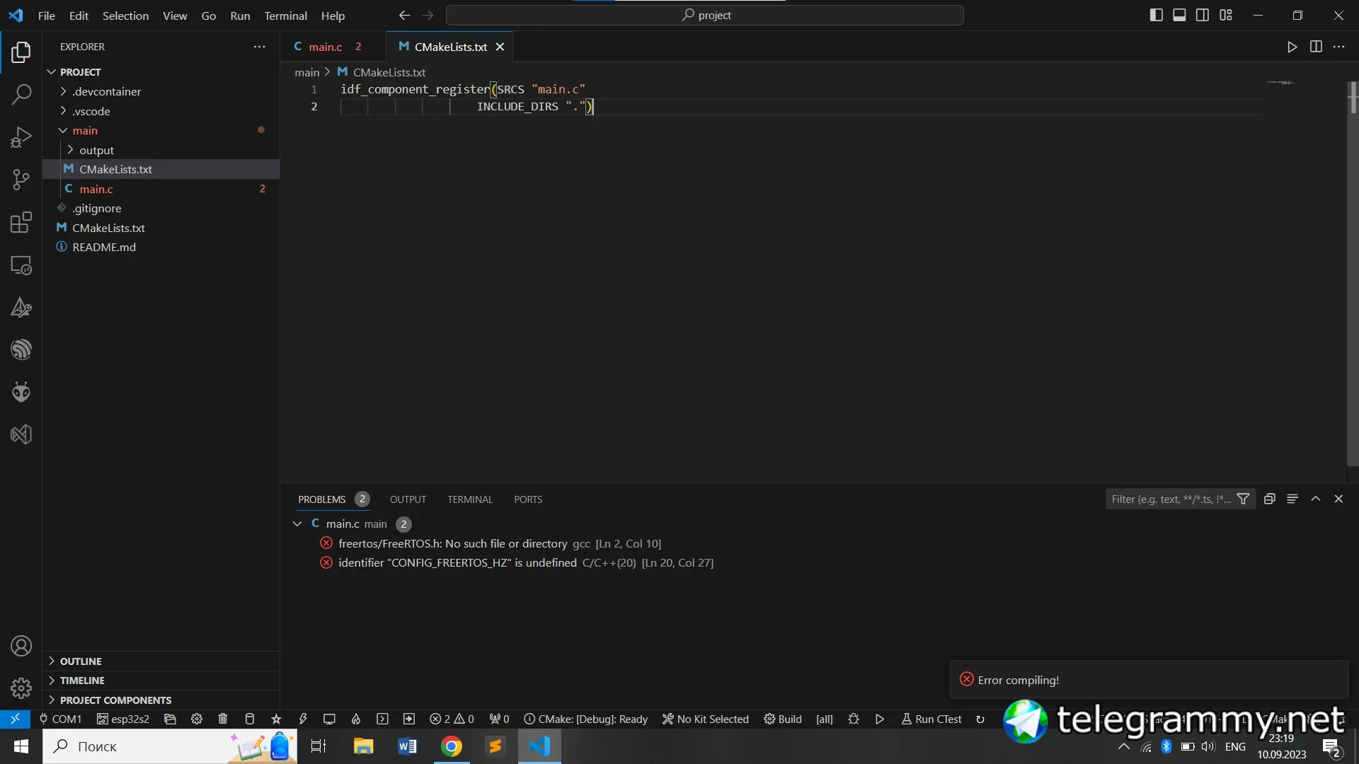Switch to the OUTPUT panel tab
Screen dimensions: 1359x764
click(408, 499)
